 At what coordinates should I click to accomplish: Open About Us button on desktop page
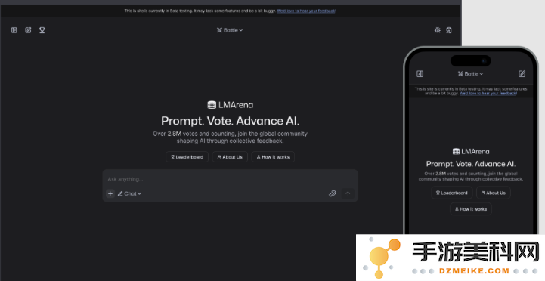(230, 157)
